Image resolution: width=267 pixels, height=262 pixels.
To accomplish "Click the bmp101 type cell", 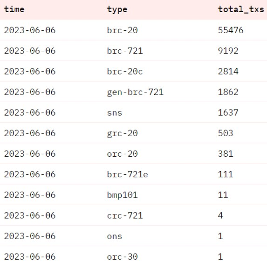I will pos(122,195).
